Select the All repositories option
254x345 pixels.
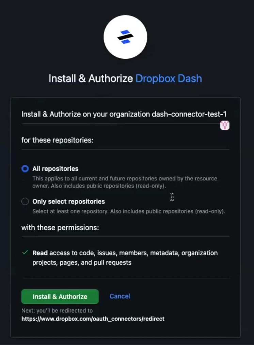click(x=25, y=168)
